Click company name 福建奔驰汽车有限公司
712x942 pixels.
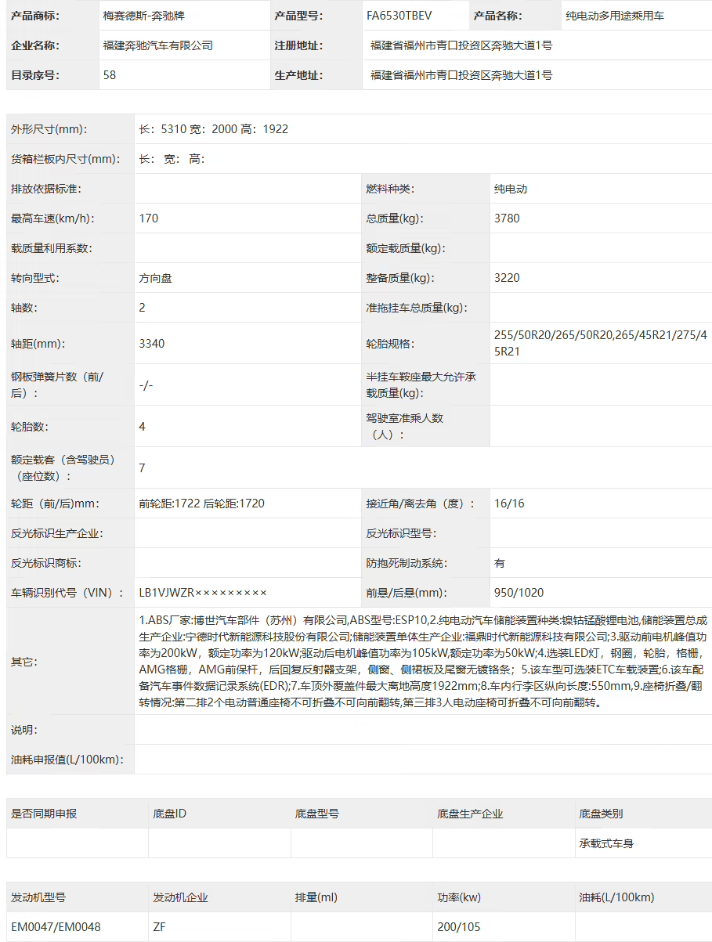157,45
